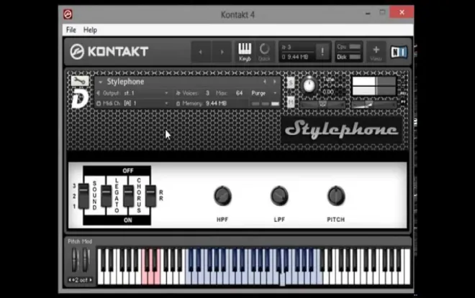Expand the Stylephone instrument name dropdown arrow
Image resolution: width=475 pixels, height=298 pixels.
[x=100, y=82]
